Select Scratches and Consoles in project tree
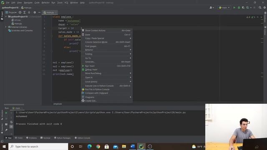Viewport: 267px width, 150px height. pyautogui.click(x=20, y=30)
